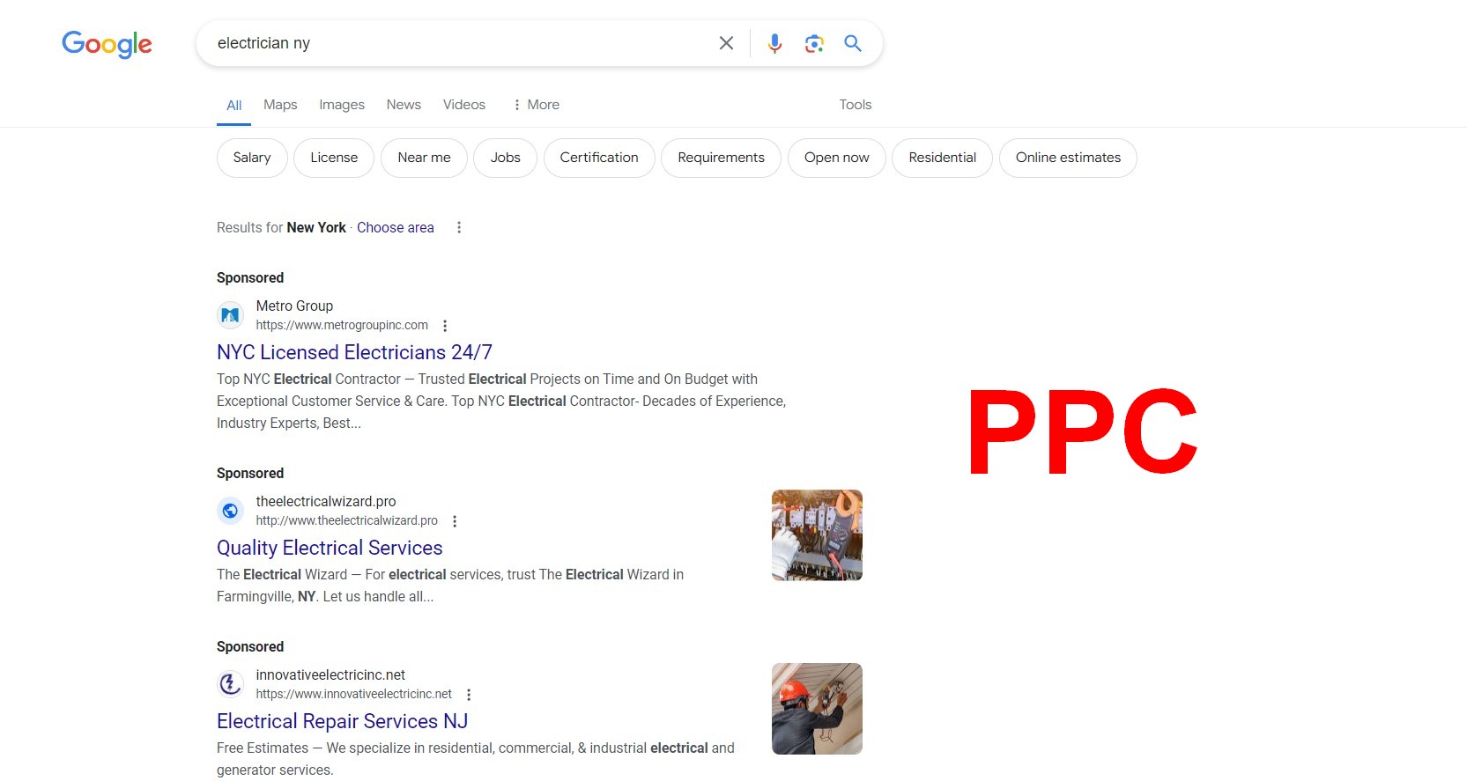The width and height of the screenshot is (1467, 781).
Task: Open innovativeelectricinc.net ad options menu
Action: click(x=469, y=695)
